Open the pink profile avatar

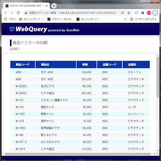tap(149, 13)
